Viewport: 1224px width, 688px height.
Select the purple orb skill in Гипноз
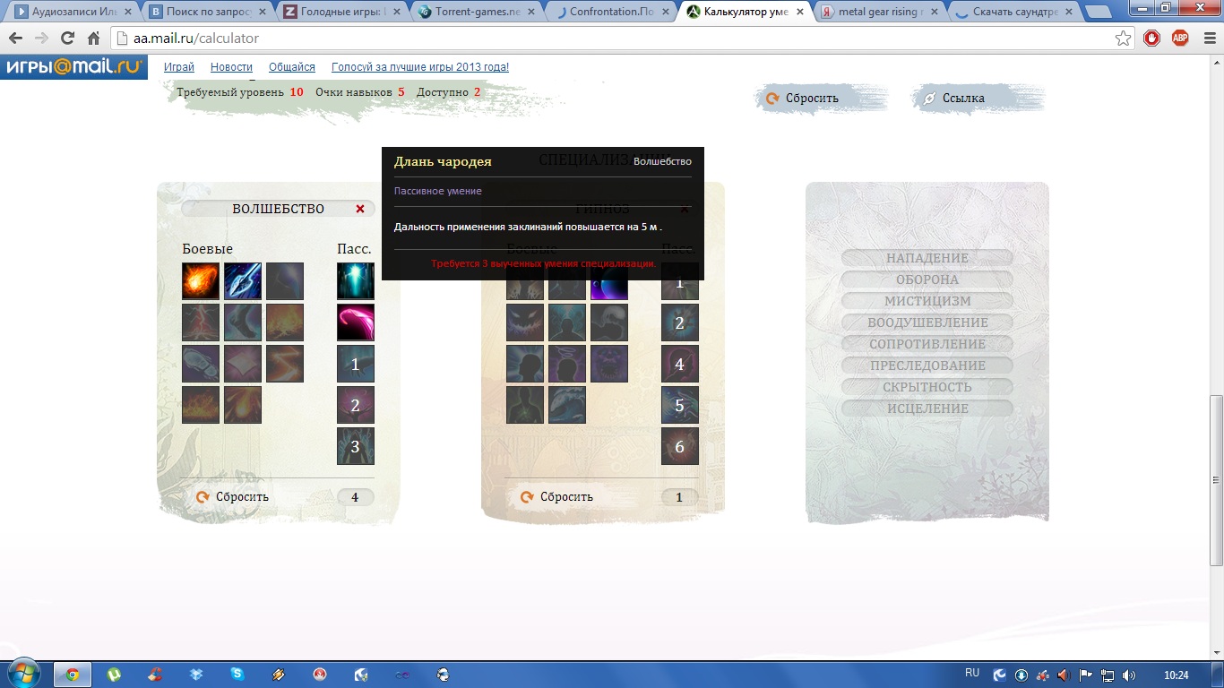point(609,288)
